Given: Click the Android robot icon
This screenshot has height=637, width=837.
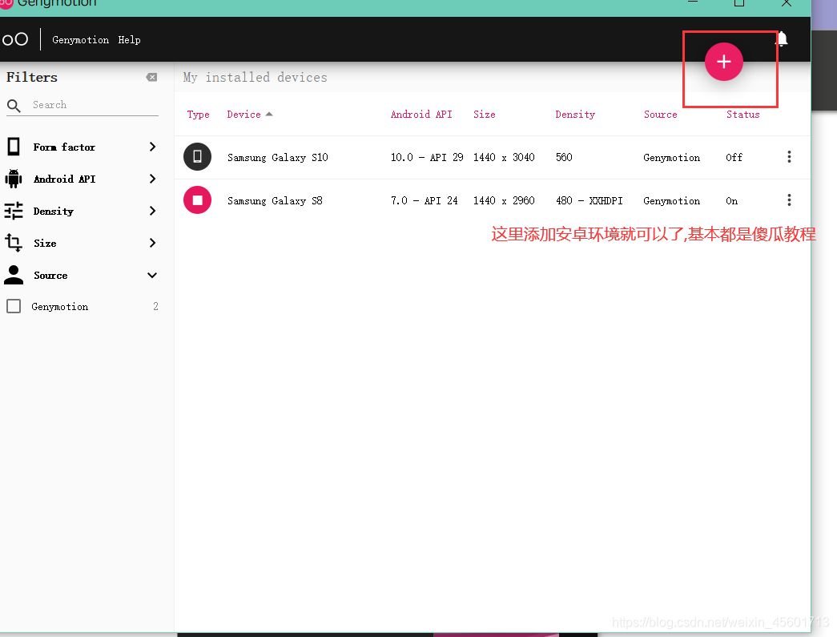Looking at the screenshot, I should point(14,179).
